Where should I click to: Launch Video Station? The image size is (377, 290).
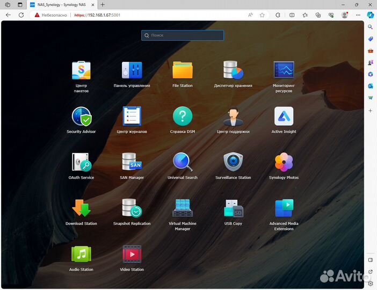[132, 254]
